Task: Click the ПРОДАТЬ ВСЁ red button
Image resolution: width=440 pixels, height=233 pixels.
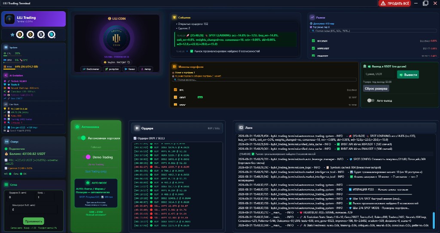Action: pyautogui.click(x=394, y=3)
